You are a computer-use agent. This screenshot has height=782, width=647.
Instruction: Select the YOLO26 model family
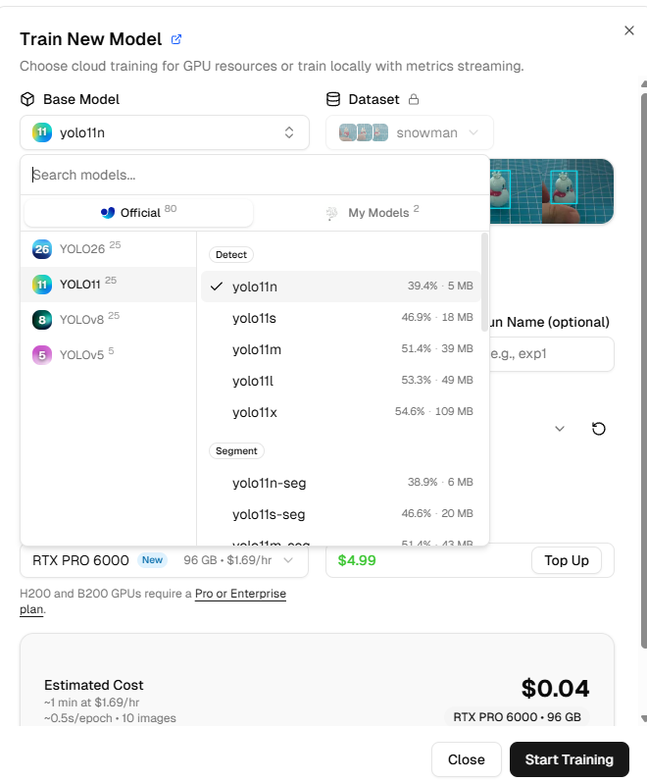click(108, 249)
